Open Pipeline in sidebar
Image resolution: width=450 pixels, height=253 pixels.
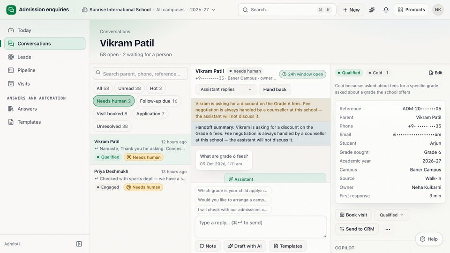click(x=45, y=70)
